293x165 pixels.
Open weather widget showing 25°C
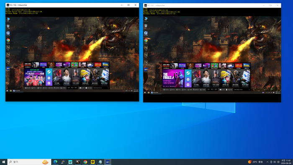255,162
